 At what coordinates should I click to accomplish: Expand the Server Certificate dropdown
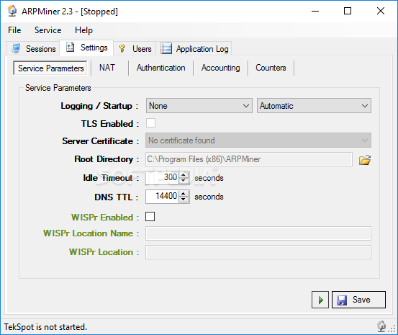[258, 140]
